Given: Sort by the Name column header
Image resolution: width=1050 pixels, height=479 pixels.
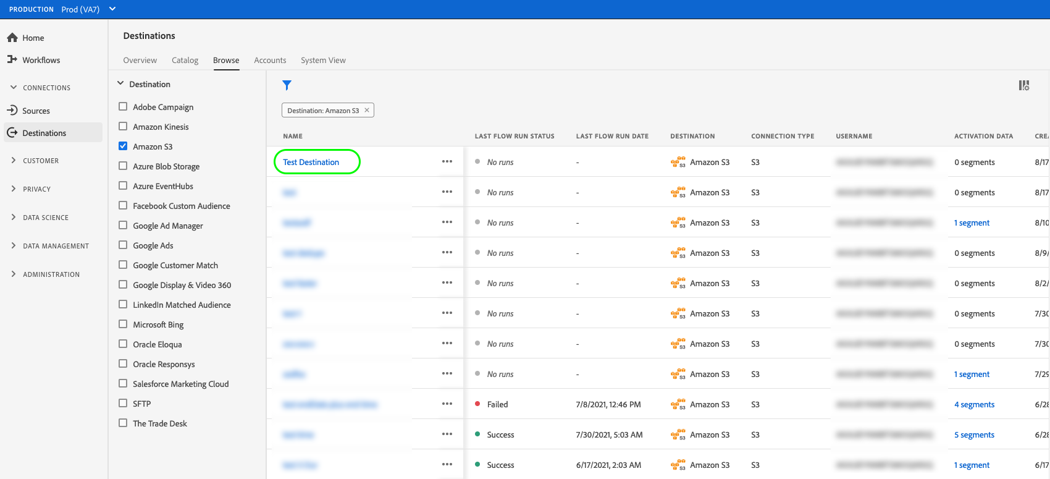Looking at the screenshot, I should 293,136.
